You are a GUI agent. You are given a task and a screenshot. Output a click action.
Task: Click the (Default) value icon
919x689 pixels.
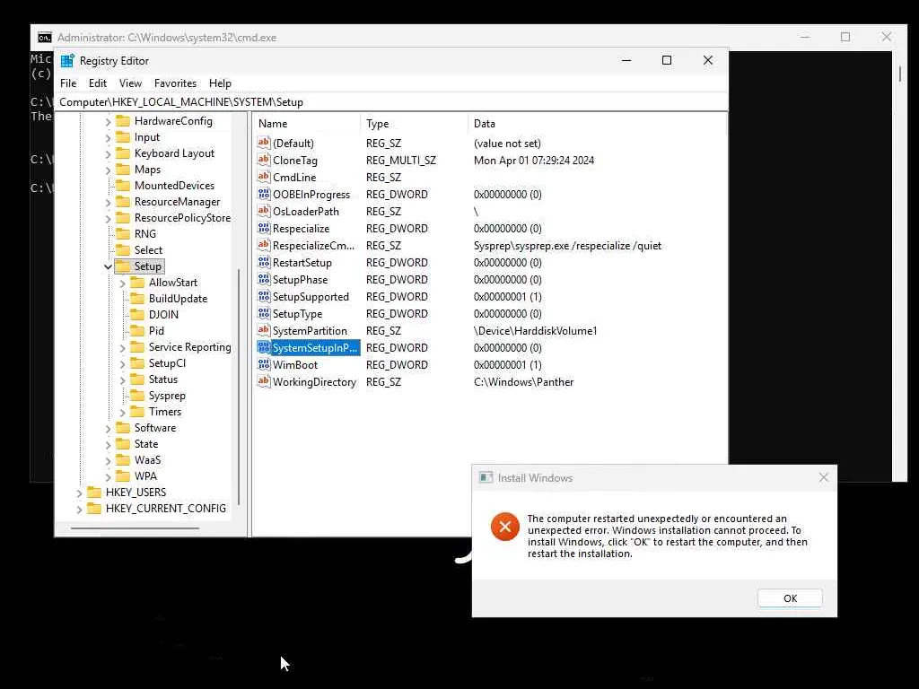point(264,143)
